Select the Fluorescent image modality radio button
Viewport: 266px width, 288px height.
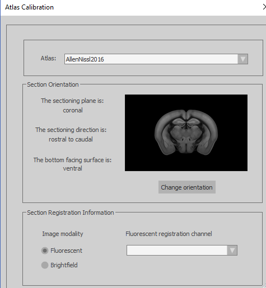(45, 251)
